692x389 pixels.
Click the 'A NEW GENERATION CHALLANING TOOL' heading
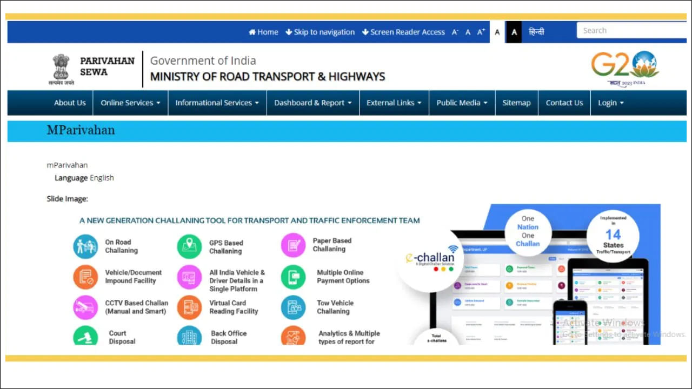[x=250, y=220]
